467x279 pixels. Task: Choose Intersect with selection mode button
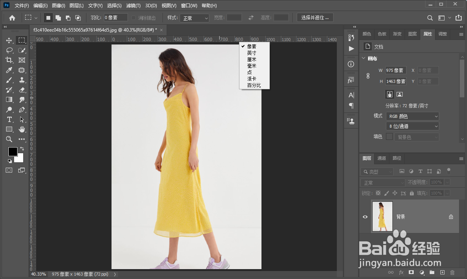78,17
